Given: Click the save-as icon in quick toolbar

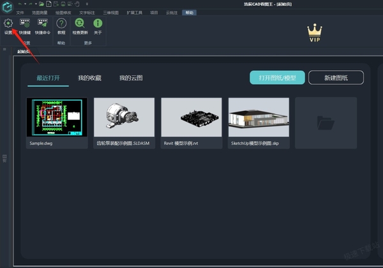Looking at the screenshot, I should pyautogui.click(x=56, y=4).
